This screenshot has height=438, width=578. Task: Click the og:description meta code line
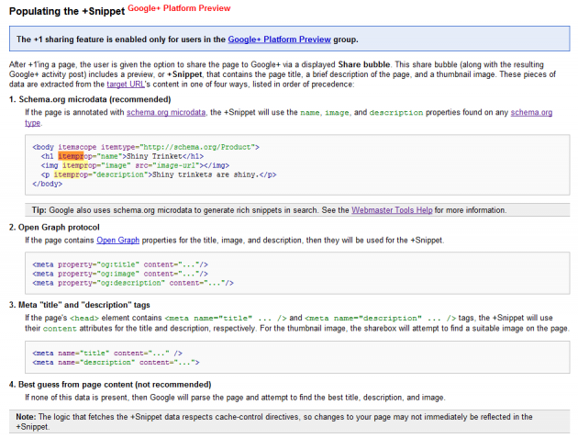coord(133,283)
